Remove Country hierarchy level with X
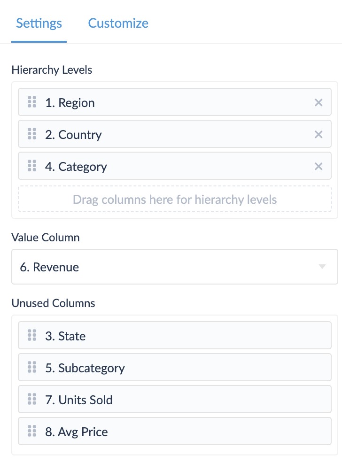Image resolution: width=342 pixels, height=462 pixels. 319,134
